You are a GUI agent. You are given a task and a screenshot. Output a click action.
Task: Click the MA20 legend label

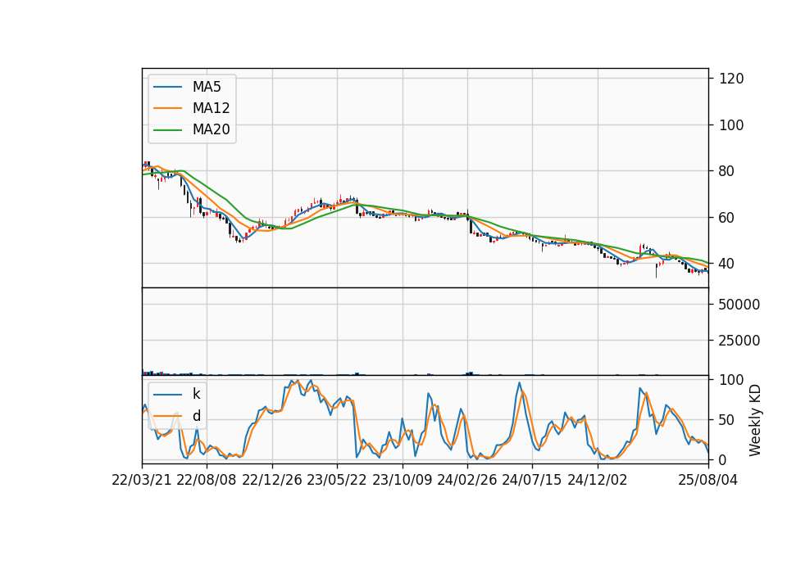(x=211, y=129)
